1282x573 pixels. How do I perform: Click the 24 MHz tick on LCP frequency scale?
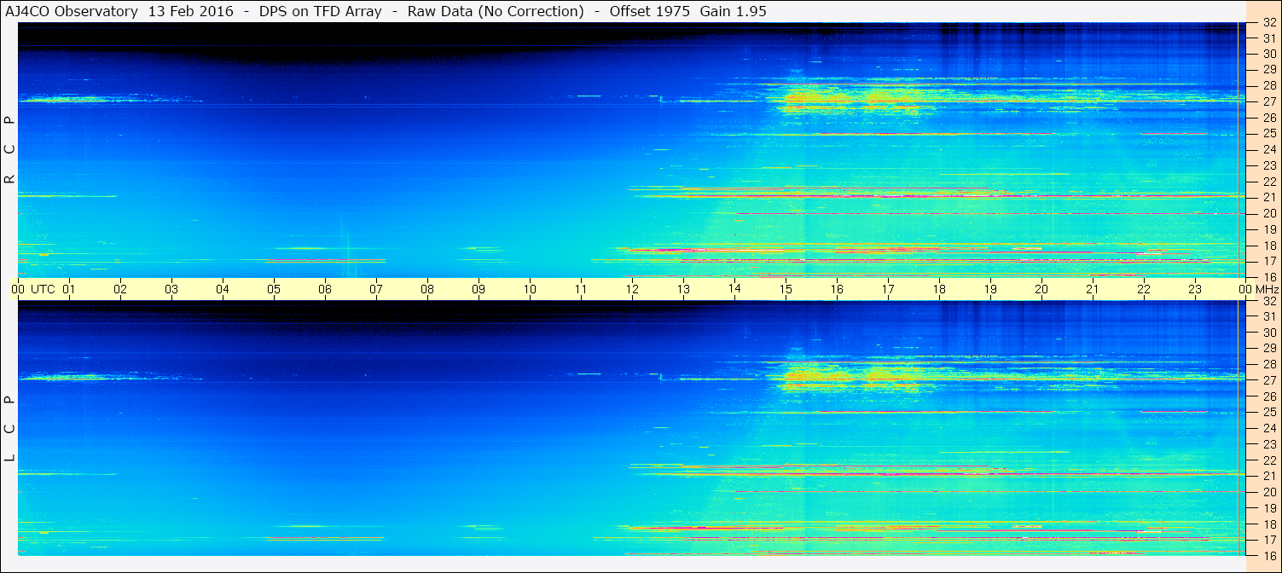coord(1268,428)
